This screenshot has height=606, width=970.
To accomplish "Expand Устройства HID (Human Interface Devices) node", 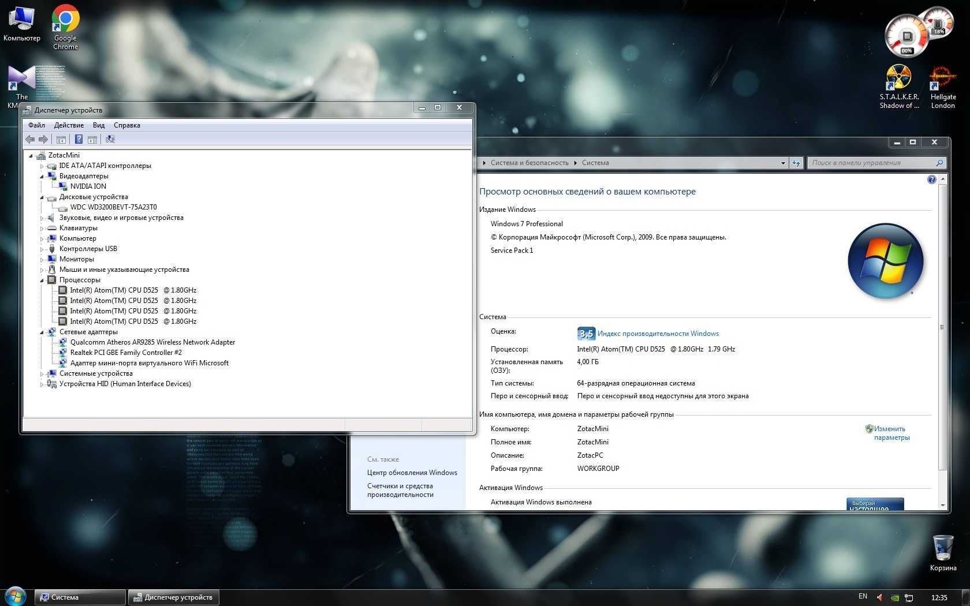I will [x=42, y=384].
